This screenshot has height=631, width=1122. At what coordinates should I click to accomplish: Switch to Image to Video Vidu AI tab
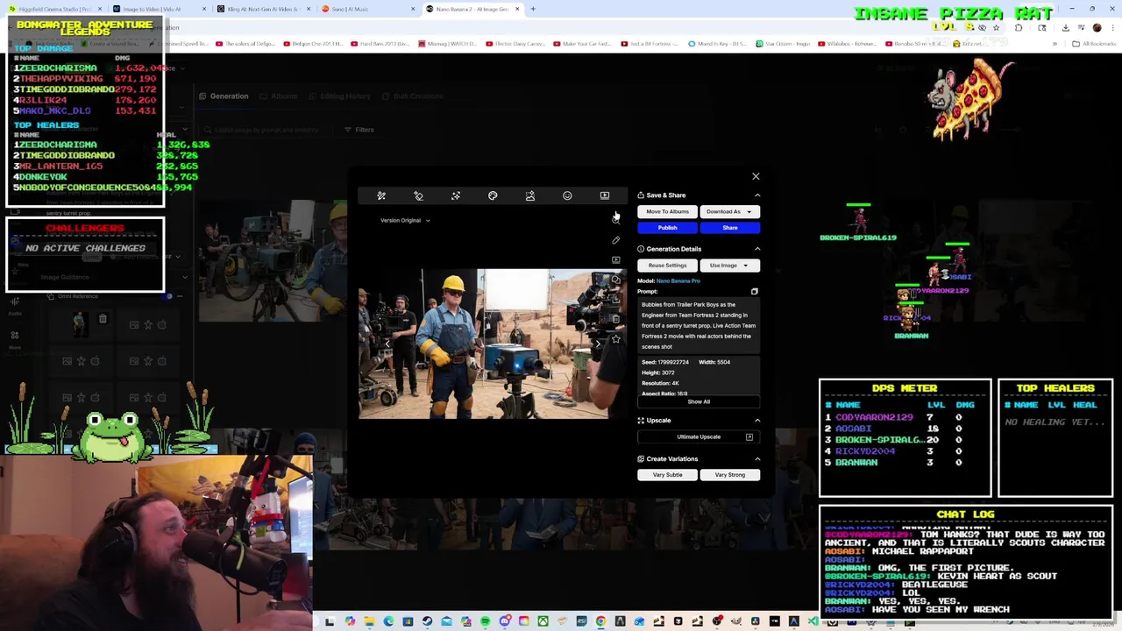(158, 9)
